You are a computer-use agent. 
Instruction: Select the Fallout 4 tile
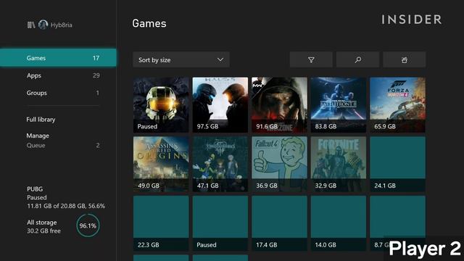(279, 164)
